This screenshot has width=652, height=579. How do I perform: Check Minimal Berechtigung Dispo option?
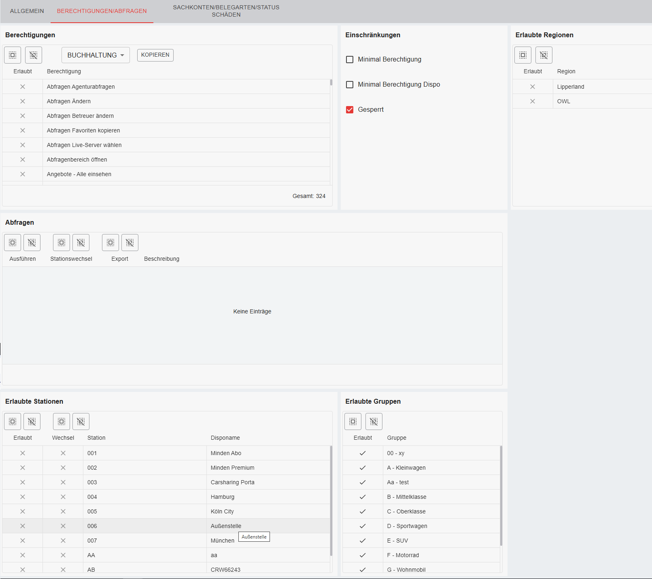tap(350, 85)
